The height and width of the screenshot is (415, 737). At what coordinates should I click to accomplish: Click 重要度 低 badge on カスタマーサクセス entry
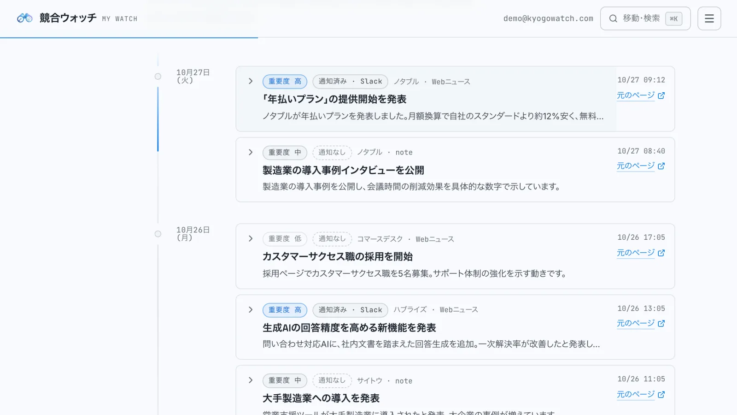(x=285, y=238)
